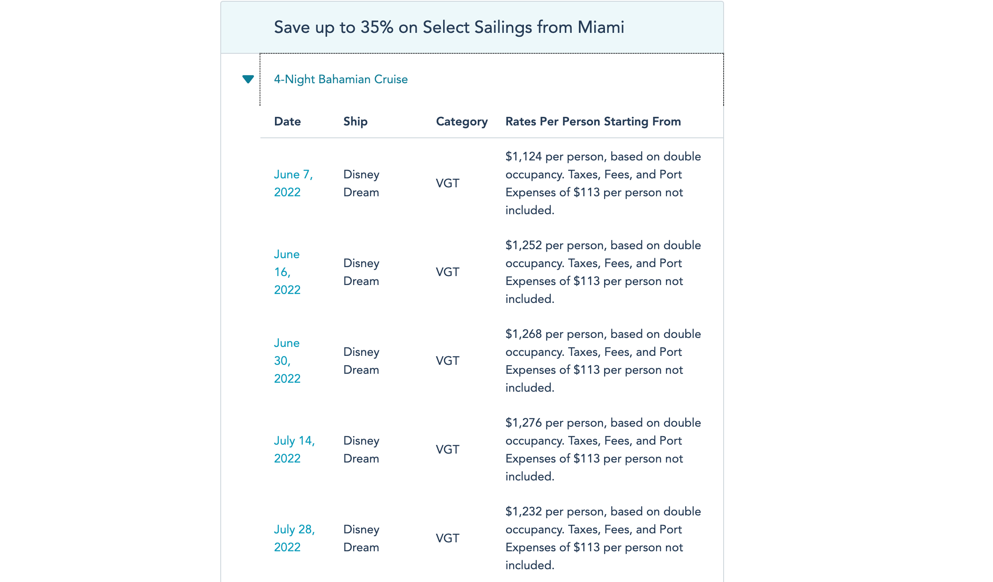Click VGT category in July 28 row

pyautogui.click(x=447, y=538)
